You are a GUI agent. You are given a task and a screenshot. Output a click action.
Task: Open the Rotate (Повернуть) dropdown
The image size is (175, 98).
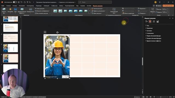(x=142, y=13)
